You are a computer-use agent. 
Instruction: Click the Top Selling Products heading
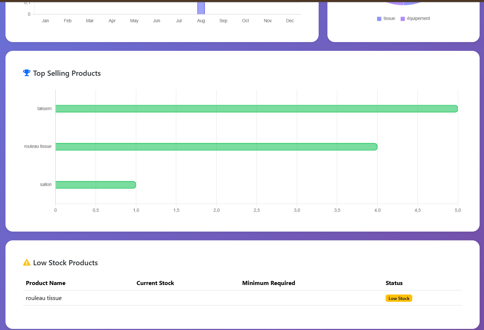click(67, 73)
